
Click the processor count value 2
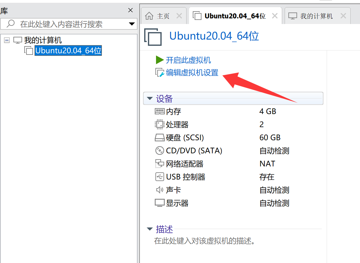(262, 125)
